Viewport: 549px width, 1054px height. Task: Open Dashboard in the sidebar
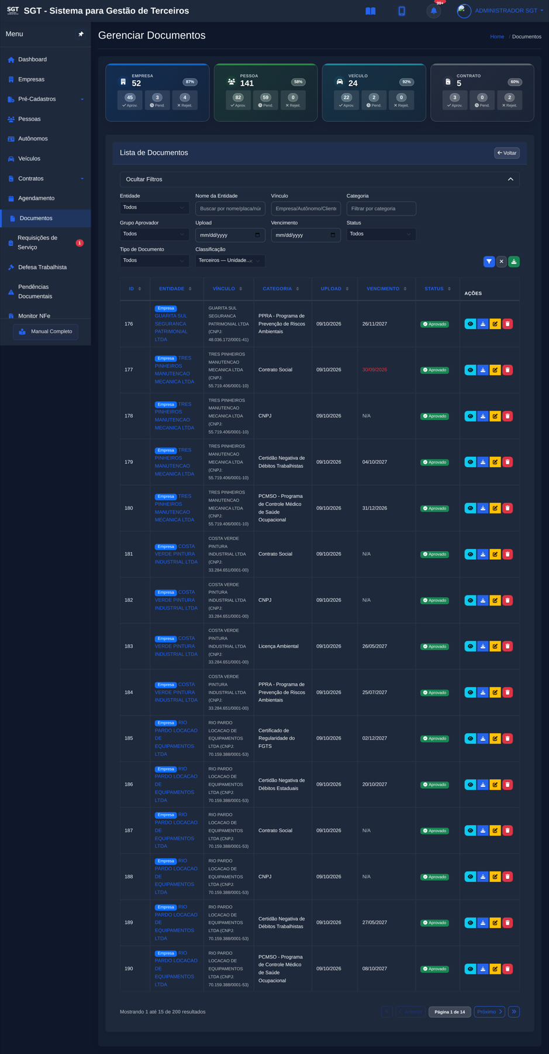[46, 60]
